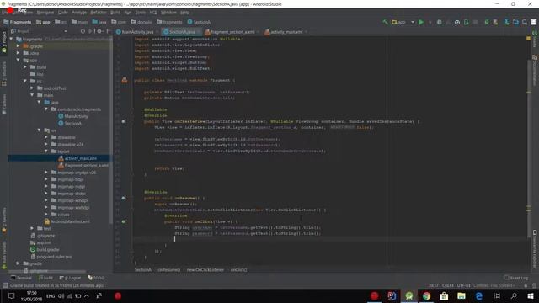The height and width of the screenshot is (303, 539).
Task: Click the Debug app bug icon
Action: tap(439, 22)
